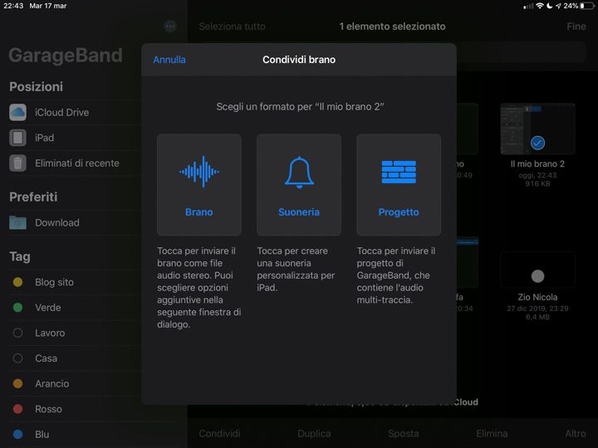Tap the iPad device icon
The height and width of the screenshot is (448, 598).
pyautogui.click(x=17, y=138)
